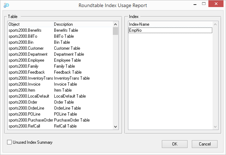226x155 pixels.
Task: Click the Roundtable app icon in title bar
Action: (6, 5)
